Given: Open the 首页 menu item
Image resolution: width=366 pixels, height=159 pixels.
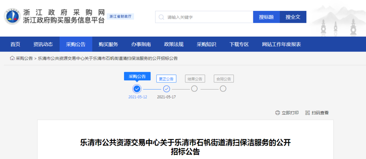Looking at the screenshot, I should tap(15, 44).
